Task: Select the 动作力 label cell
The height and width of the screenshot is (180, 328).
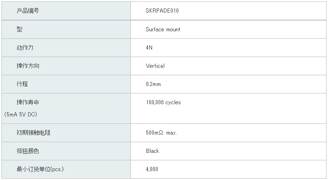Action: (66, 48)
